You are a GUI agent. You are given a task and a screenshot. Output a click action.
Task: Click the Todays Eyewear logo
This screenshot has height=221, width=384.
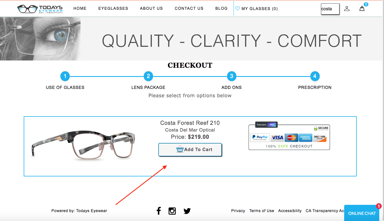tap(40, 9)
